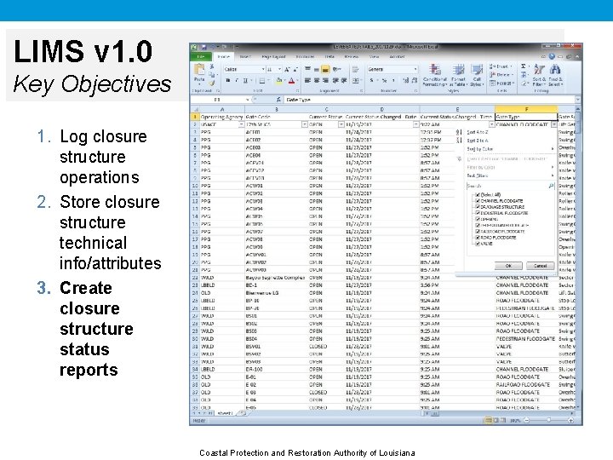Toggle Bold formatting in Font group
Viewport: 613px width, 460px height.
point(228,81)
